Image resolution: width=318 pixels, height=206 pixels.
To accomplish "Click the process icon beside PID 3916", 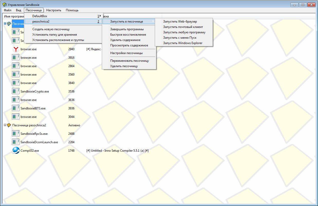I will [16, 58].
